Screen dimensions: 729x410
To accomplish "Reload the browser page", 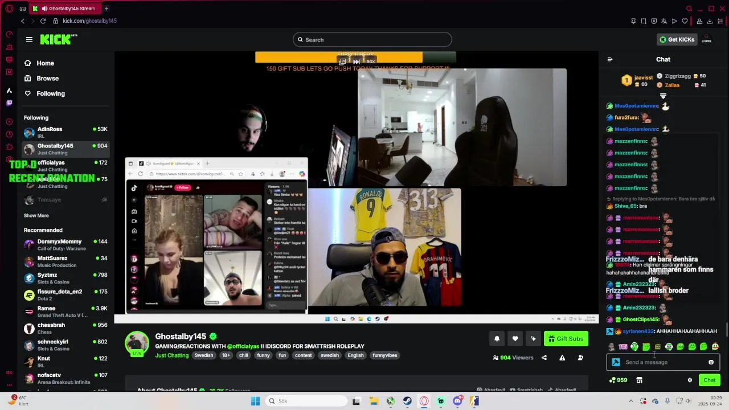I will click(43, 21).
